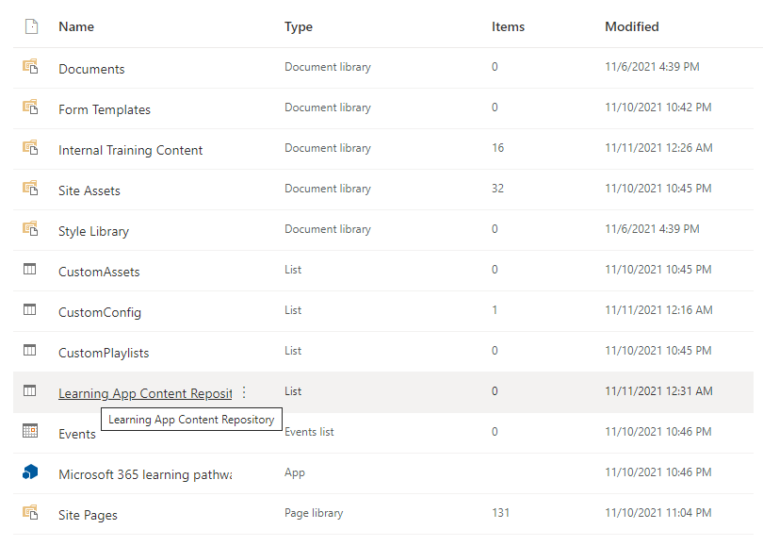Click 'Document library' type in Documents row
The height and width of the screenshot is (546, 763).
click(328, 67)
